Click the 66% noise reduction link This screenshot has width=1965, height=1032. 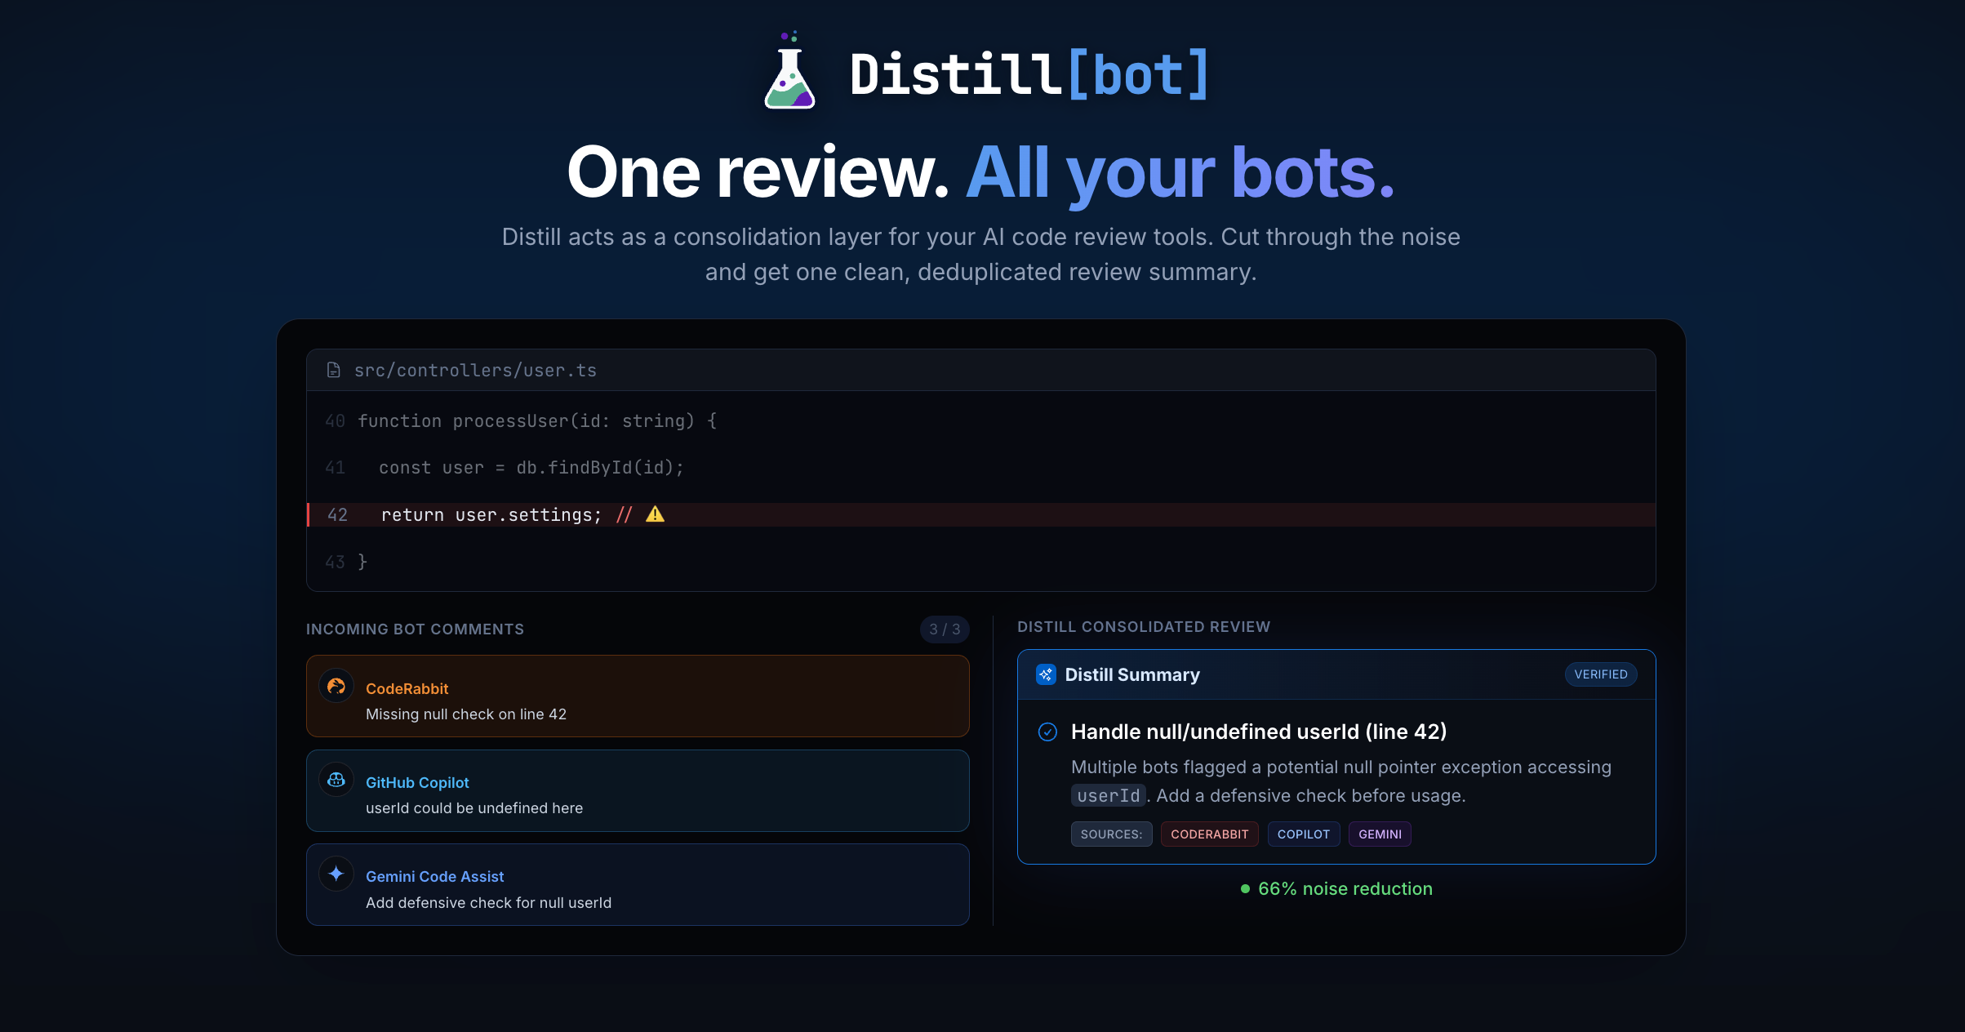coord(1345,888)
